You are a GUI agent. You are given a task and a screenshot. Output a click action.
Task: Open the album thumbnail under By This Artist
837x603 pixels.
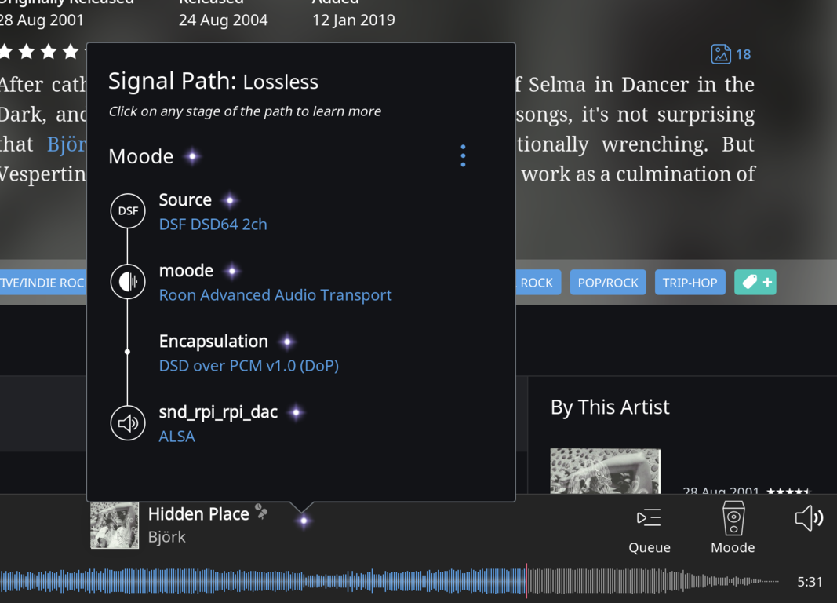(606, 471)
